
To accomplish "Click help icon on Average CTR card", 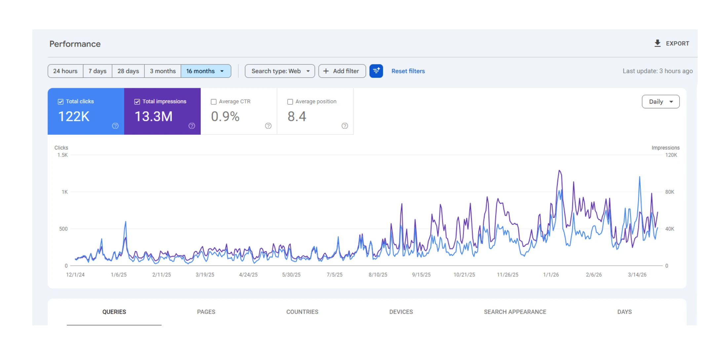I will (268, 126).
